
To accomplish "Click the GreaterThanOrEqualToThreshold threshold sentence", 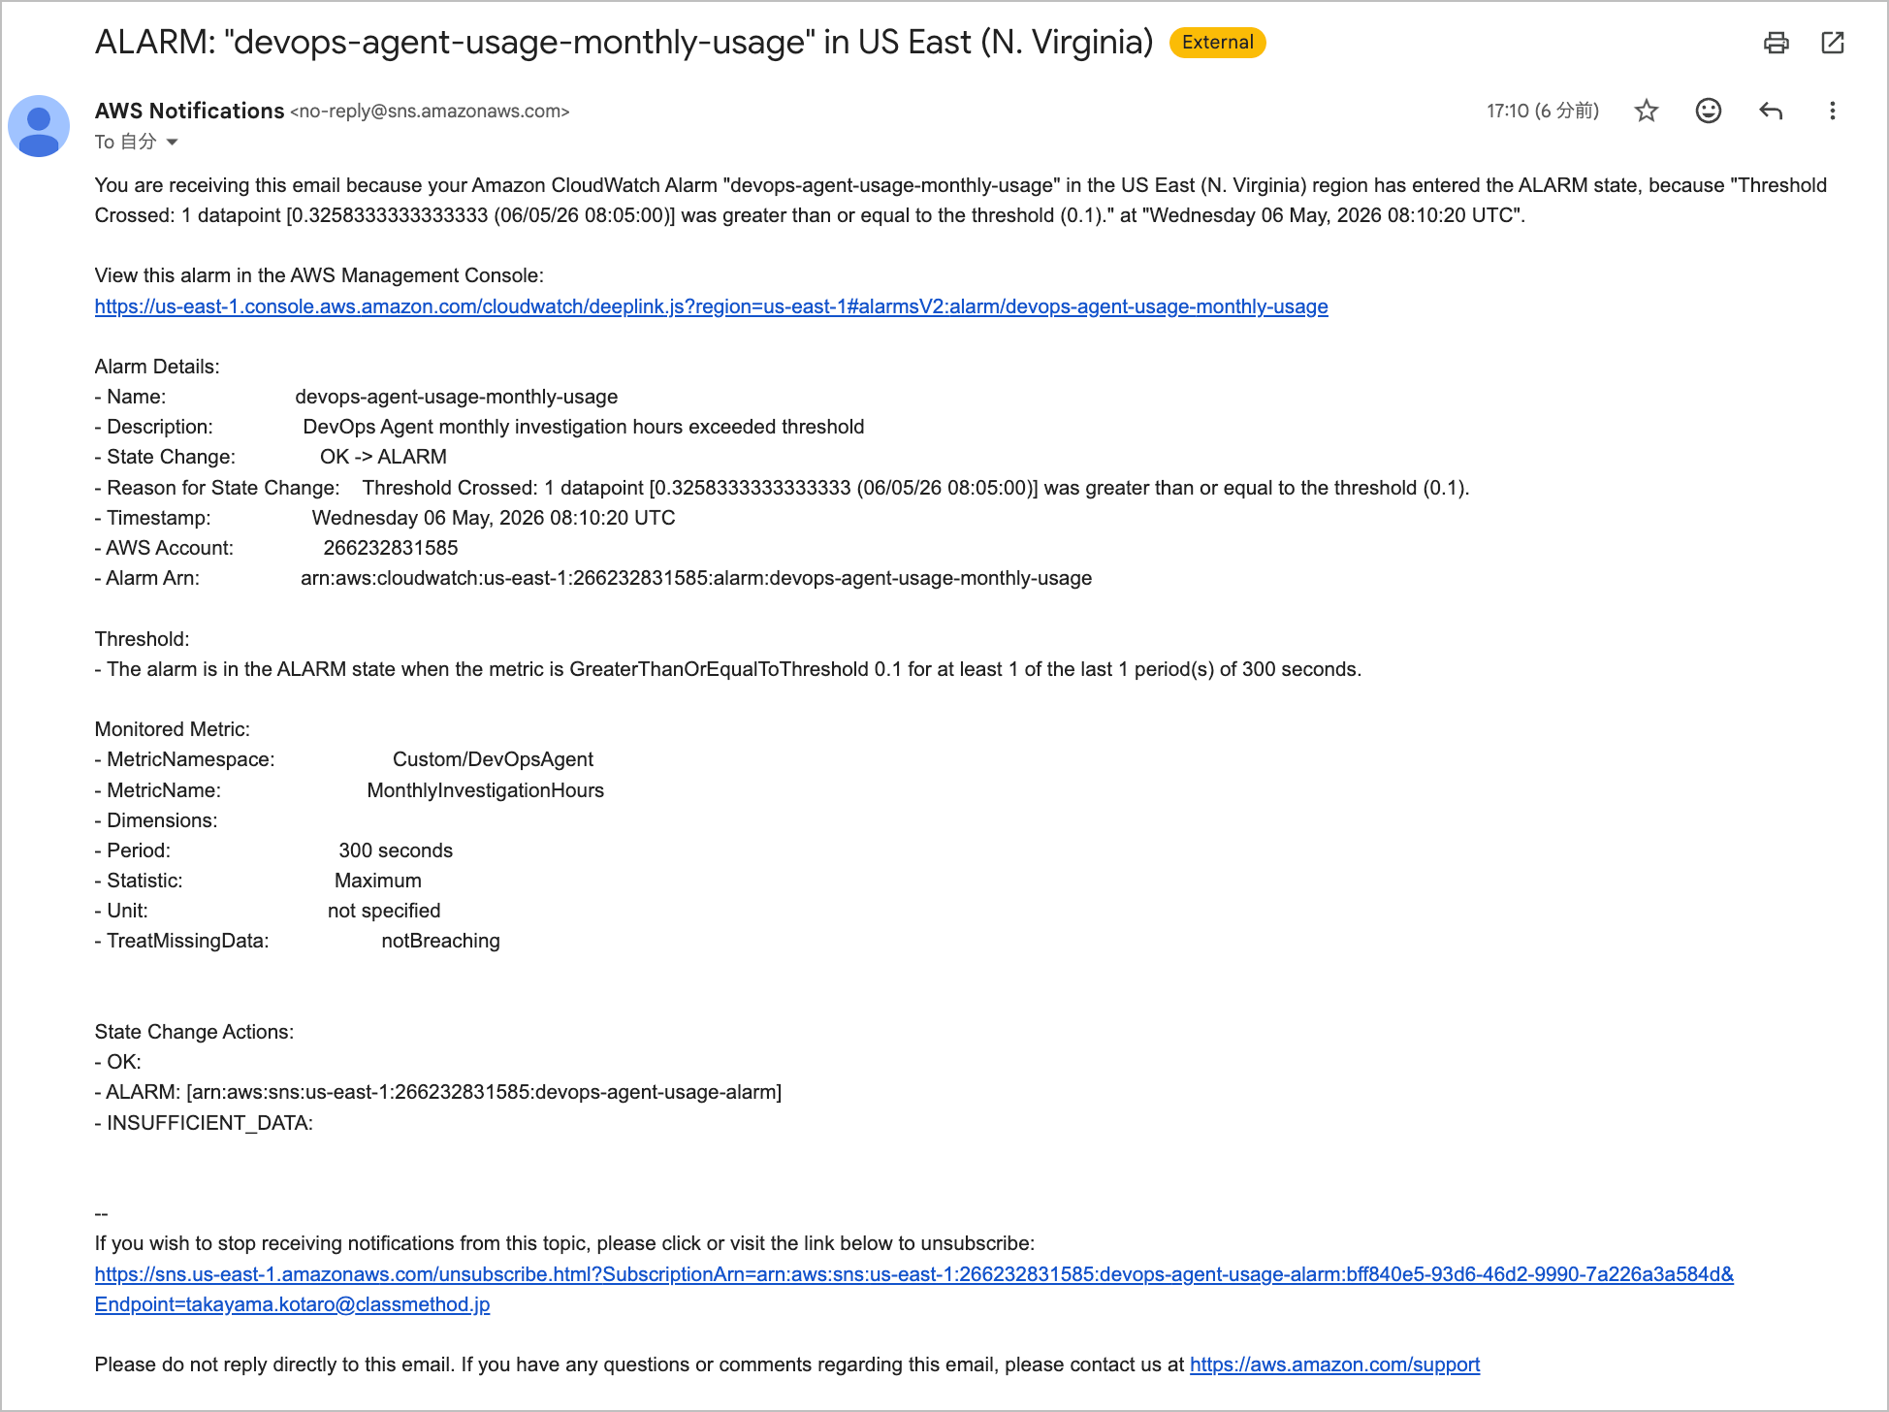I will [728, 669].
